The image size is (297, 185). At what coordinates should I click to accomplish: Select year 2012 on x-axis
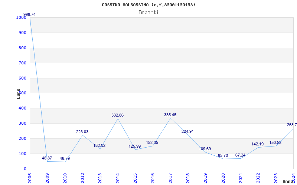82,178
